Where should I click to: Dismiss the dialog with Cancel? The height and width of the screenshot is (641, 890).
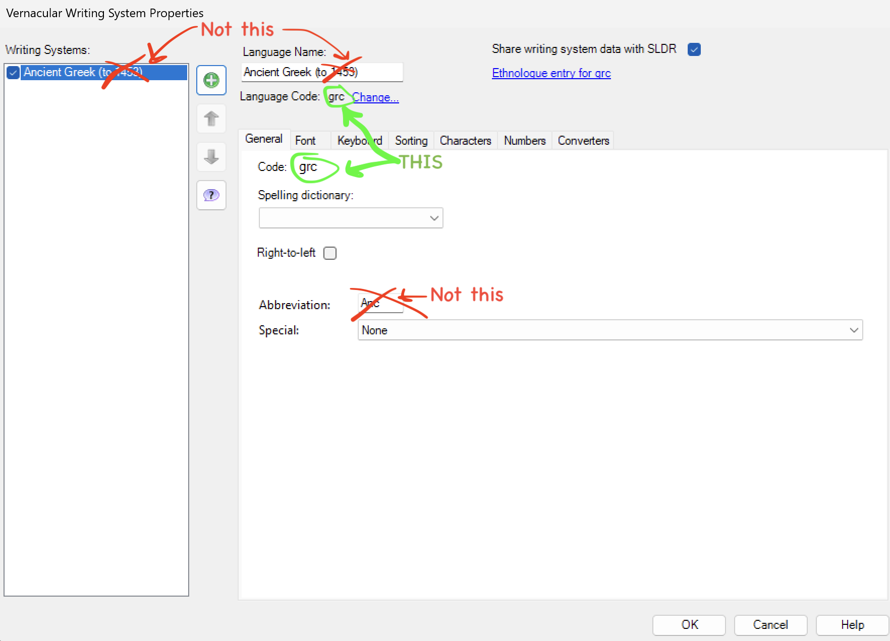tap(770, 625)
